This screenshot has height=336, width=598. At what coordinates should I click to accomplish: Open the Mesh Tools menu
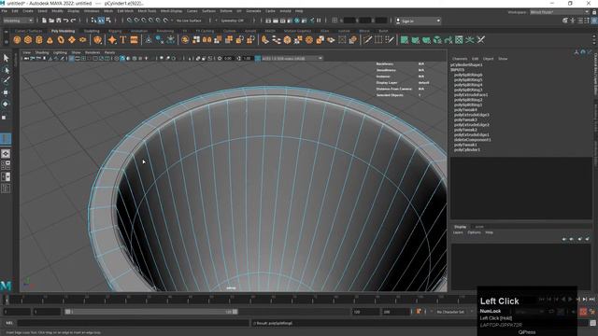pos(147,11)
